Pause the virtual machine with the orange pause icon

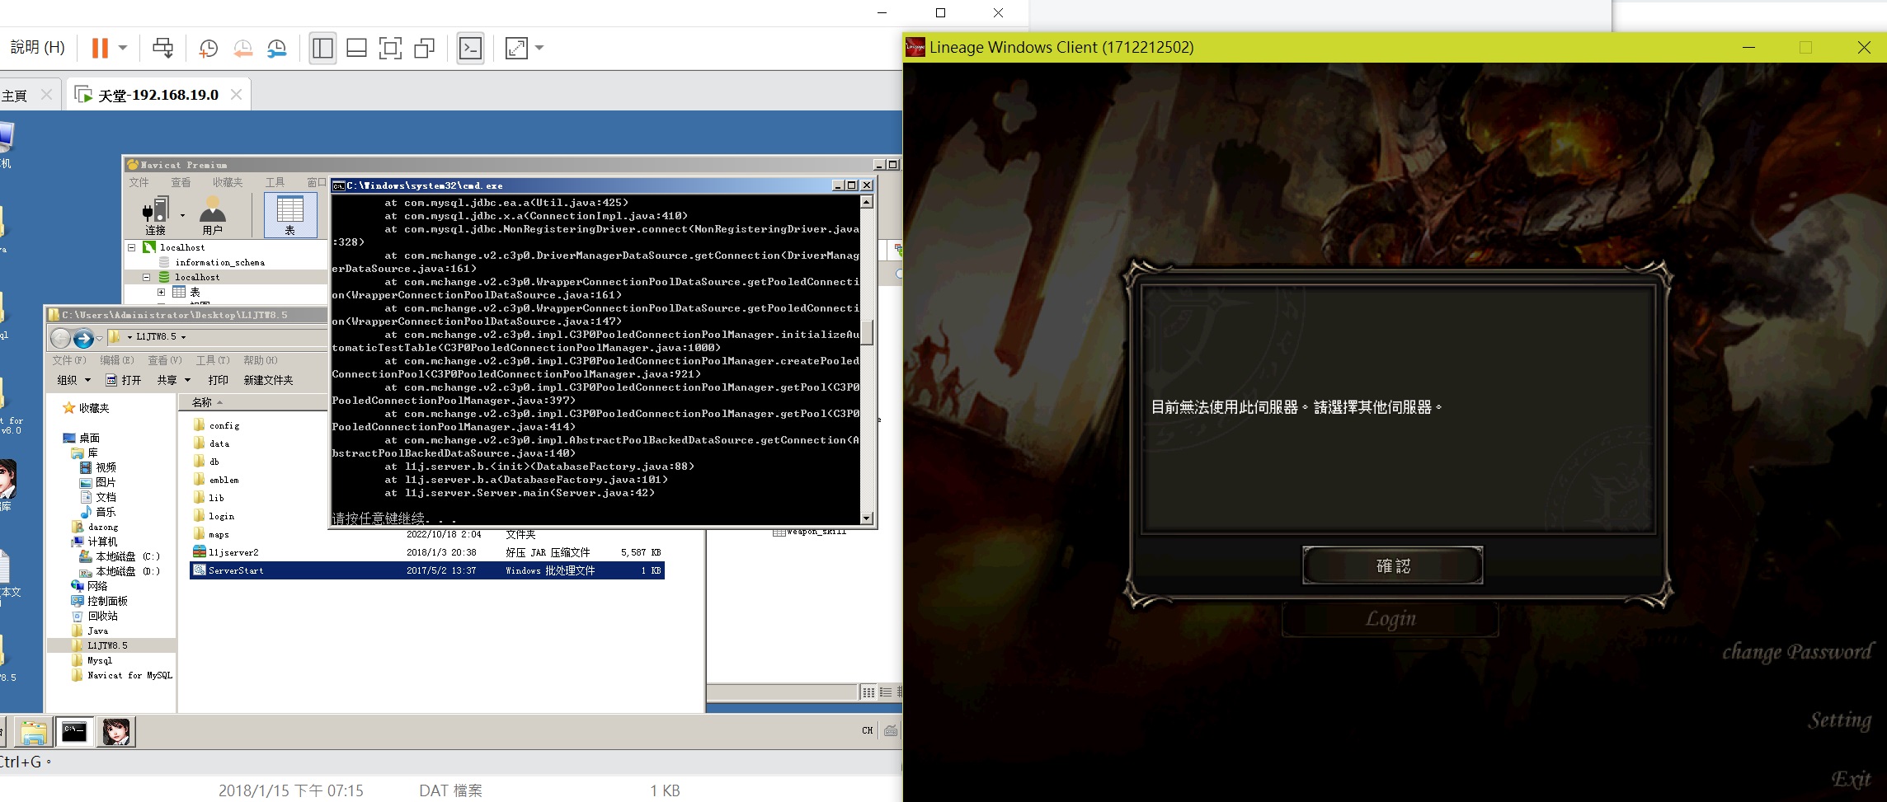pos(100,48)
